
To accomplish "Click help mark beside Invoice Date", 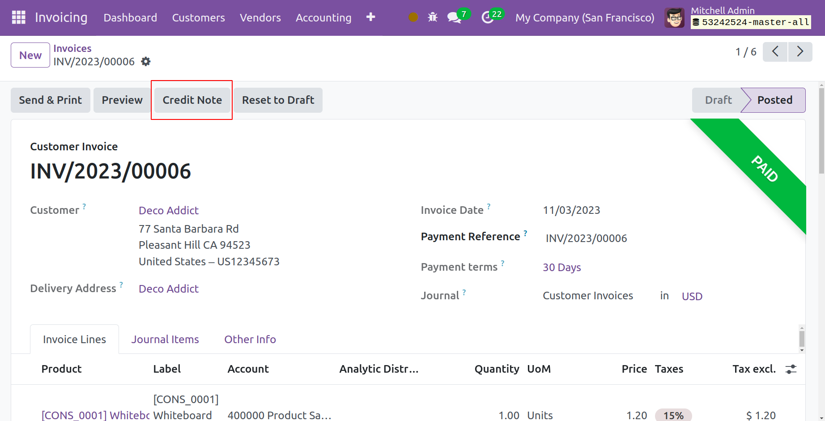I will (489, 206).
